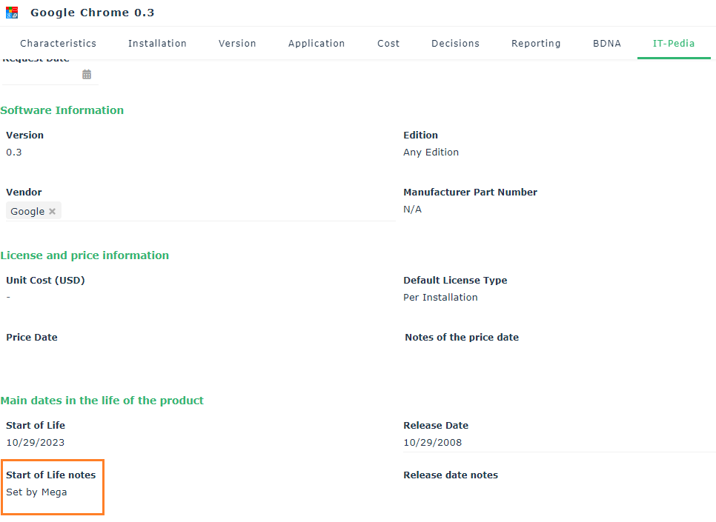Switch to the Characteristics tab
The width and height of the screenshot is (716, 522).
[58, 44]
